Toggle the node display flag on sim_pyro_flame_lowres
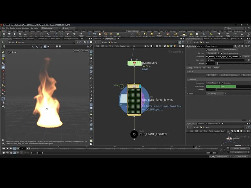Image resolution: width=251 pixels, height=188 pixels. point(140,86)
